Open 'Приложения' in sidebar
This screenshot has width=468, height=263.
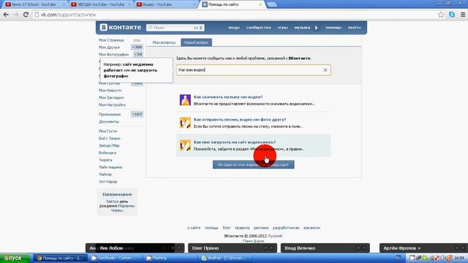[x=110, y=114]
